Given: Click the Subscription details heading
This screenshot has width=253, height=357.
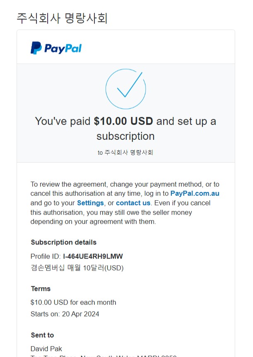Looking at the screenshot, I should 63,242.
